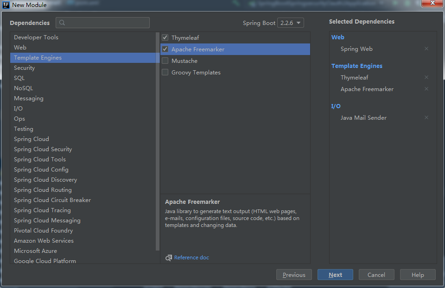Click the I/O heading under Selected Dependencies
This screenshot has height=288, width=445.
pos(336,106)
